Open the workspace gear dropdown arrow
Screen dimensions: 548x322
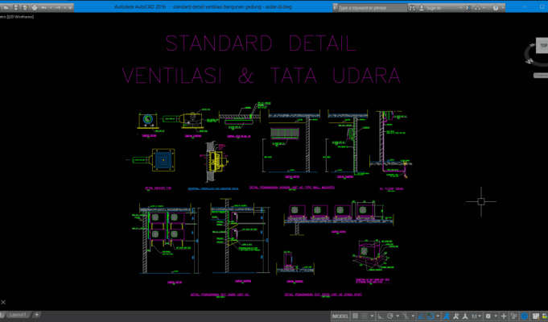coord(496,316)
